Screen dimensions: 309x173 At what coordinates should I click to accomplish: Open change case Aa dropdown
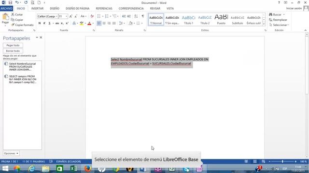tap(84, 16)
